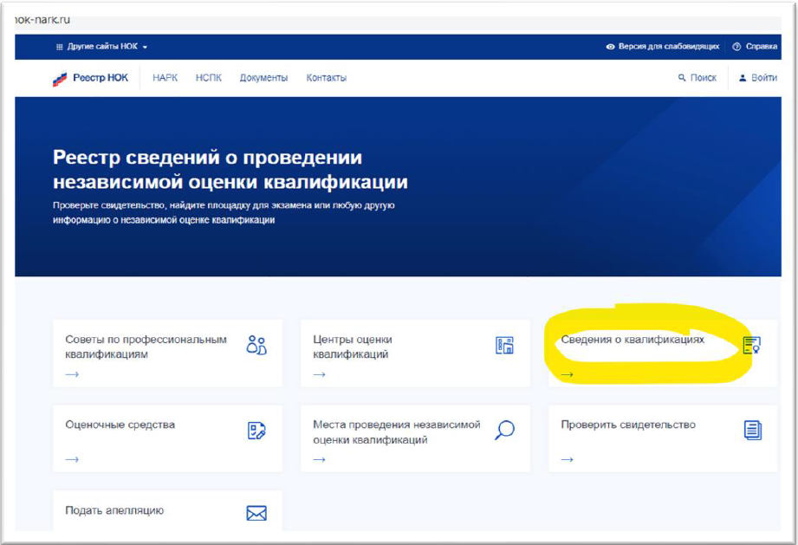Toggle Версия для слабовидящих accessibility mode
This screenshot has height=545, width=798.
point(662,47)
